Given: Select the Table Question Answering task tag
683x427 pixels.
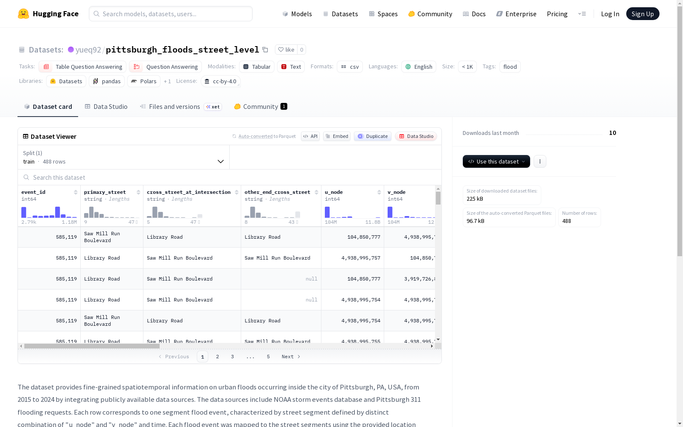Looking at the screenshot, I should tap(82, 67).
